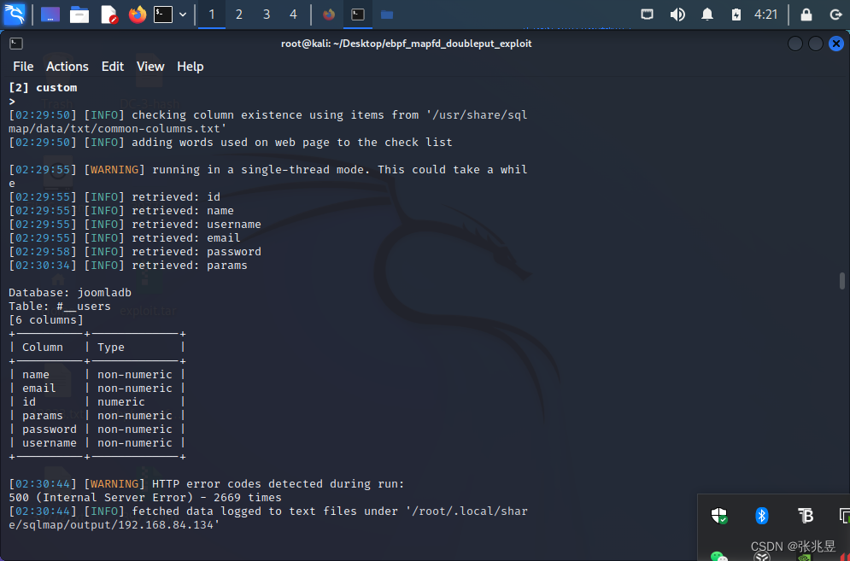Switch to workspace 3
The height and width of the screenshot is (561, 850).
pyautogui.click(x=266, y=14)
